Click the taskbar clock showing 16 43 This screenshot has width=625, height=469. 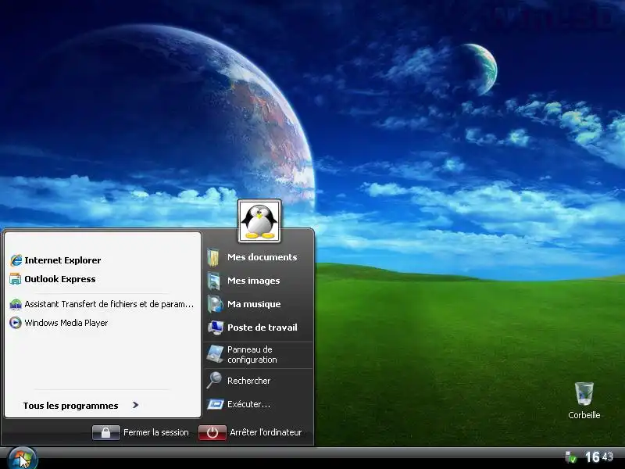tap(598, 457)
